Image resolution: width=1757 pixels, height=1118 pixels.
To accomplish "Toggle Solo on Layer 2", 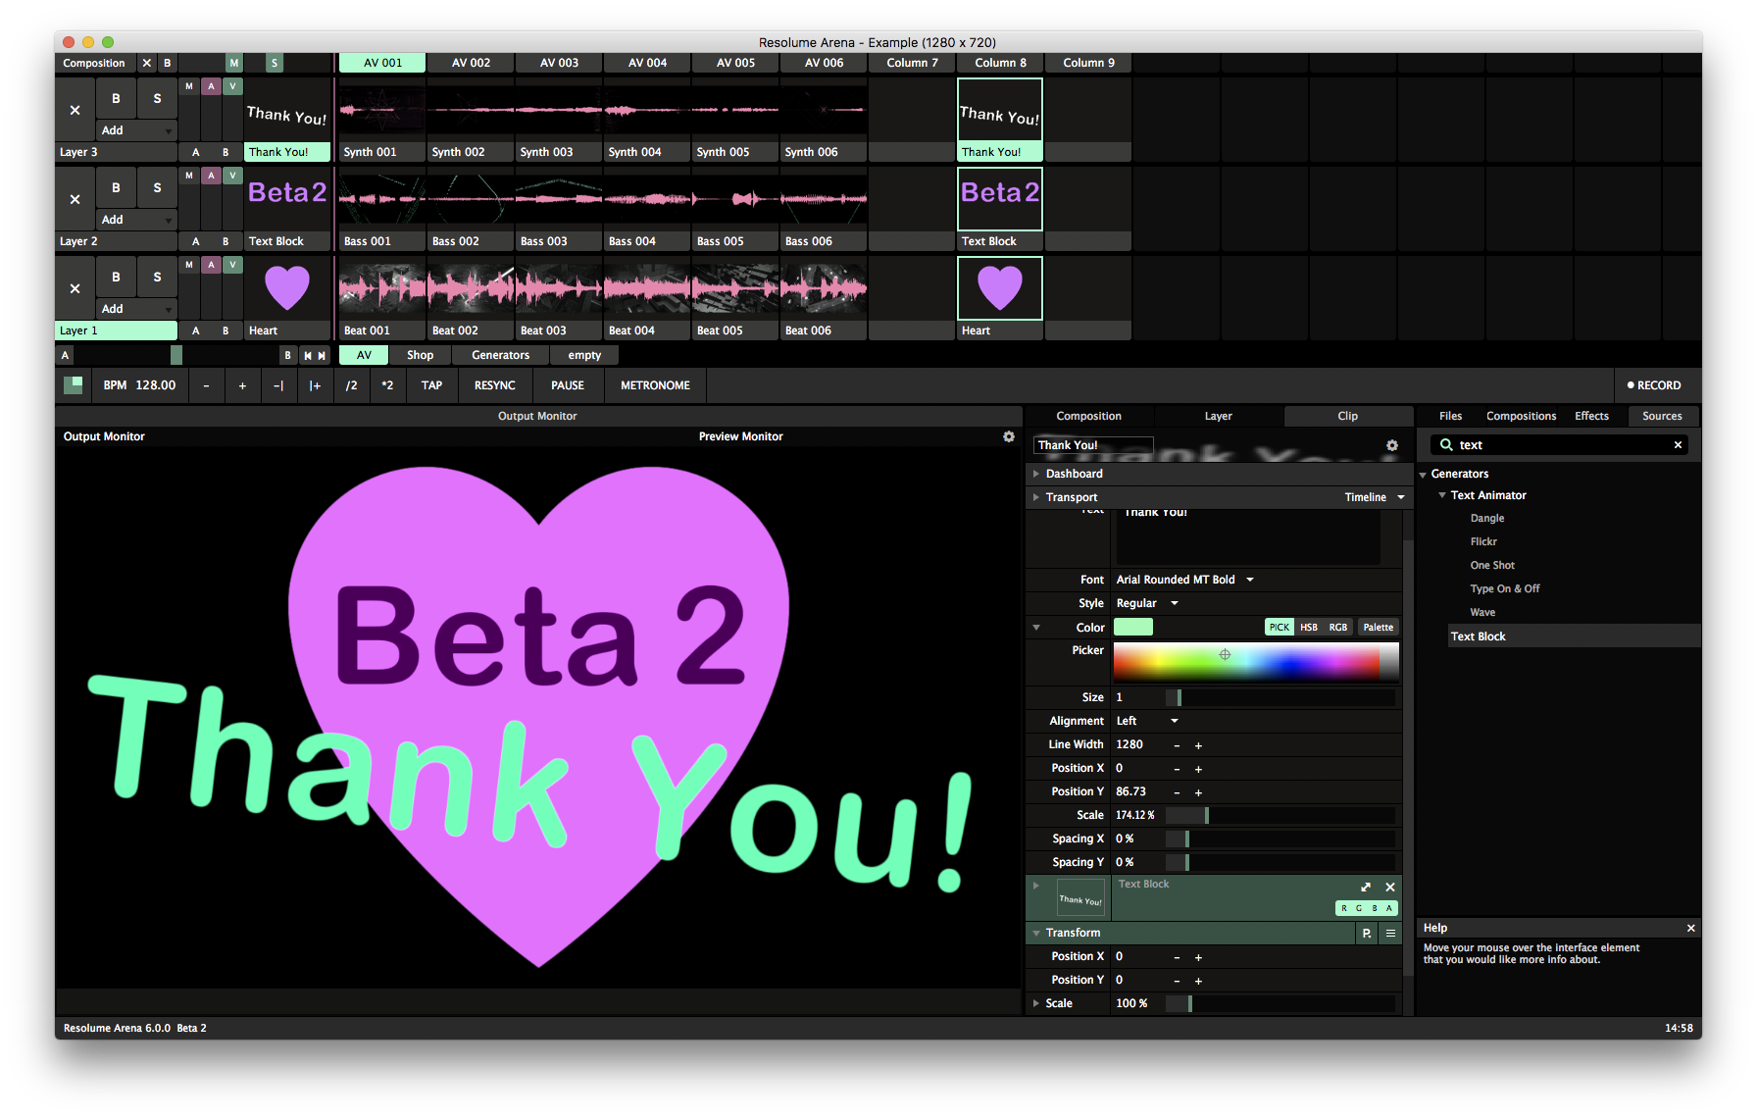I will (x=157, y=187).
